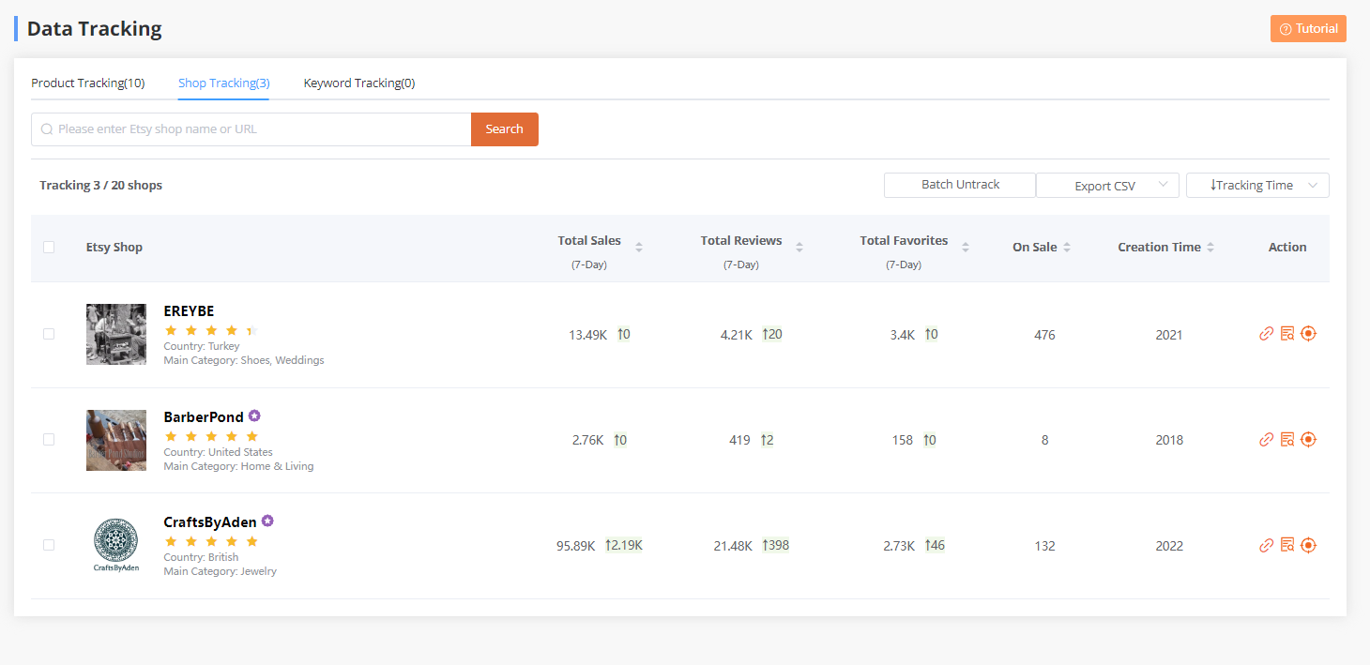Sort by the Total Sales column arrows
This screenshot has width=1370, height=665.
tap(639, 246)
